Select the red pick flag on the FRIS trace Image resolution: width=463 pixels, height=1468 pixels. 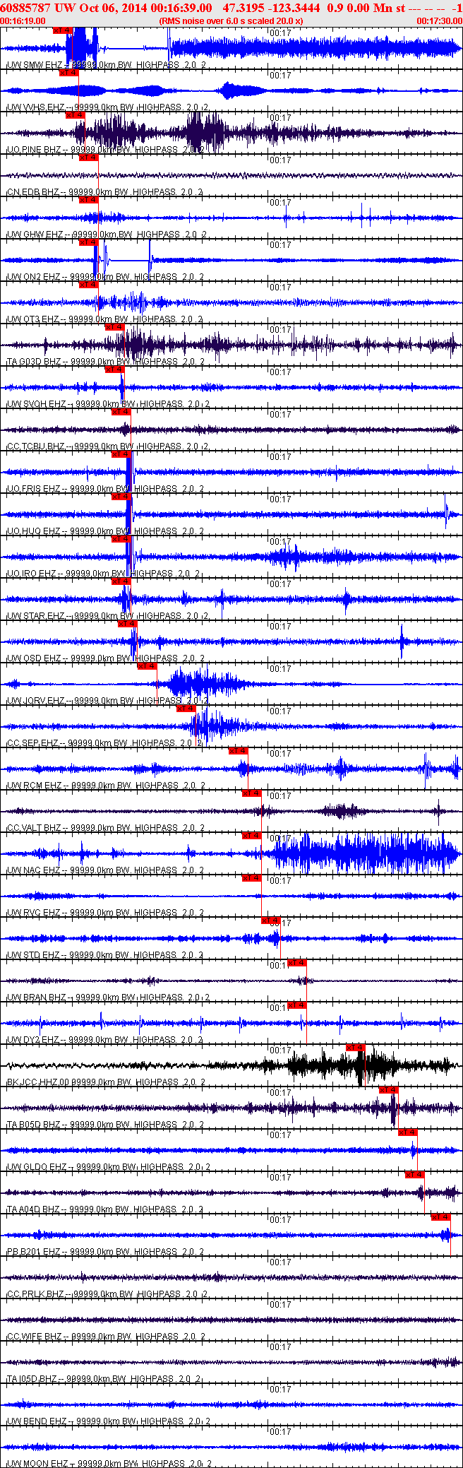(x=121, y=454)
